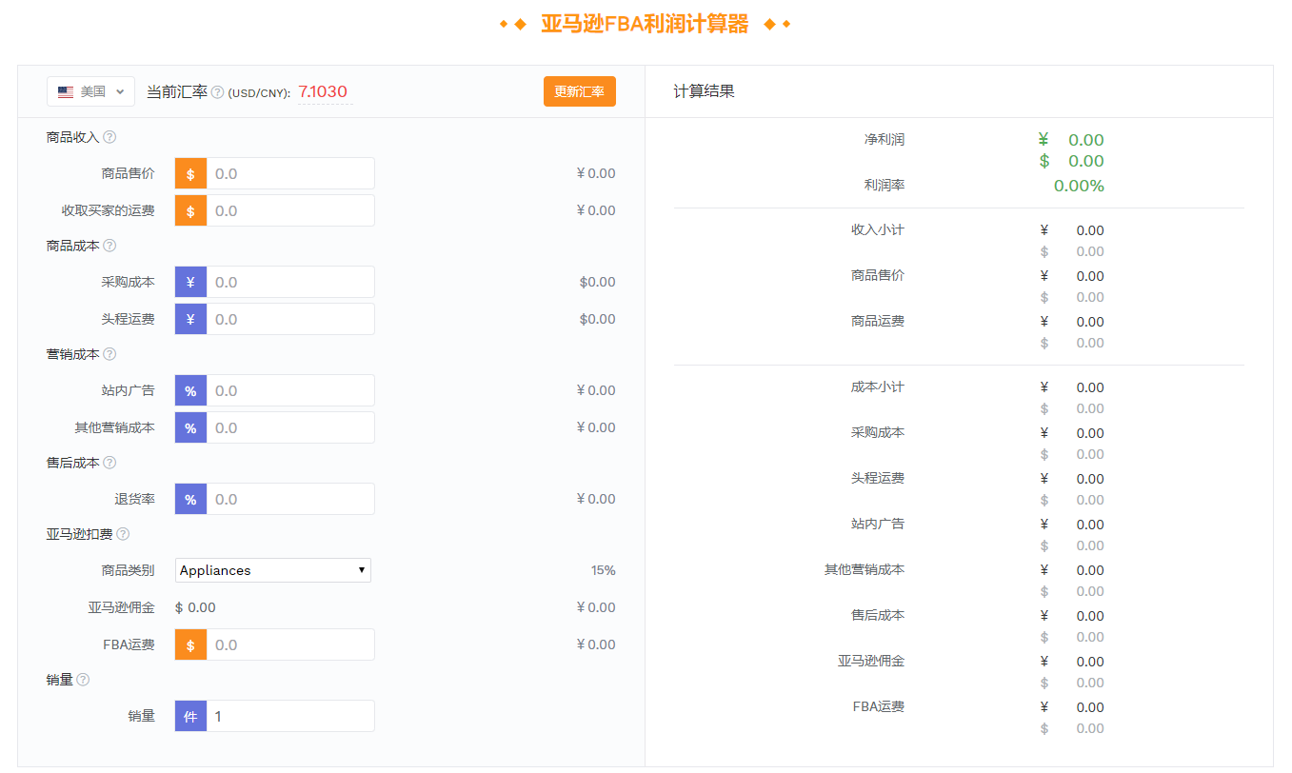Click the help icon next to 当前汇率
1292x773 pixels.
[x=217, y=92]
